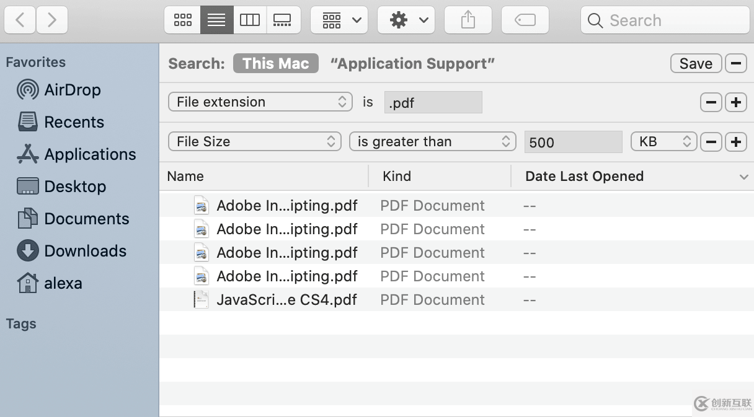Image resolution: width=754 pixels, height=417 pixels.
Task: Click the Save search button
Action: tap(696, 63)
